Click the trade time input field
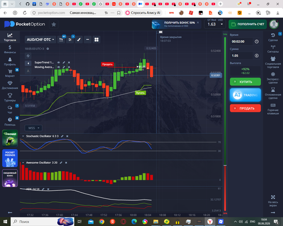The height and width of the screenshot is (226, 283). pos(242,41)
